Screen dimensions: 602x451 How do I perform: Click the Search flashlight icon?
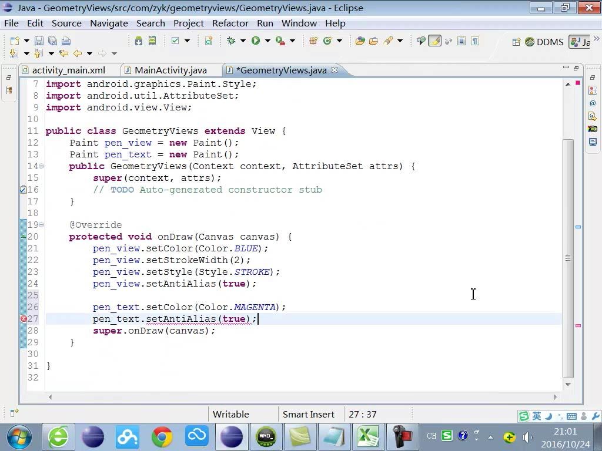coord(388,41)
